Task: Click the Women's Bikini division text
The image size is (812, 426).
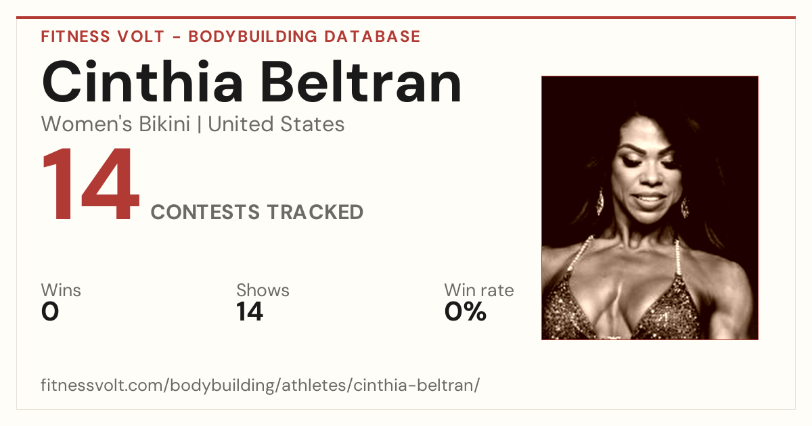Action: (x=116, y=124)
